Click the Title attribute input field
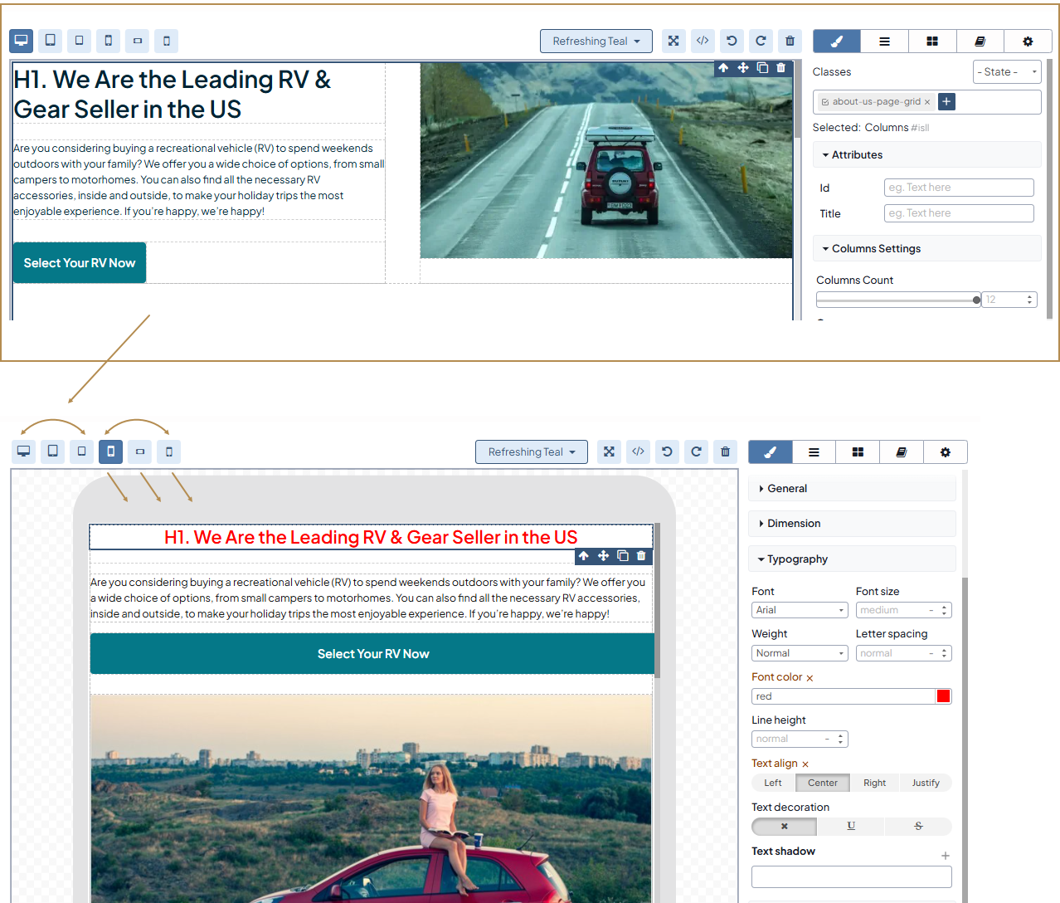Screen dimensions: 1060x903 959,213
